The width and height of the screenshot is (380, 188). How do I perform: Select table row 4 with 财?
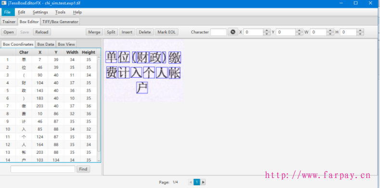point(48,83)
